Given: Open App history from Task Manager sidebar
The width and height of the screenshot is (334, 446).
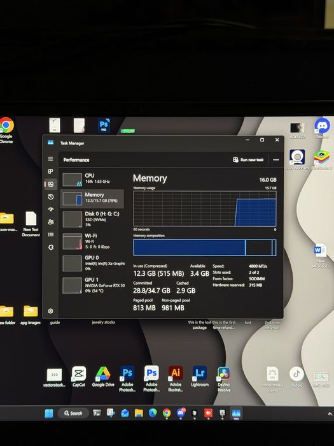Looking at the screenshot, I should pos(51,197).
